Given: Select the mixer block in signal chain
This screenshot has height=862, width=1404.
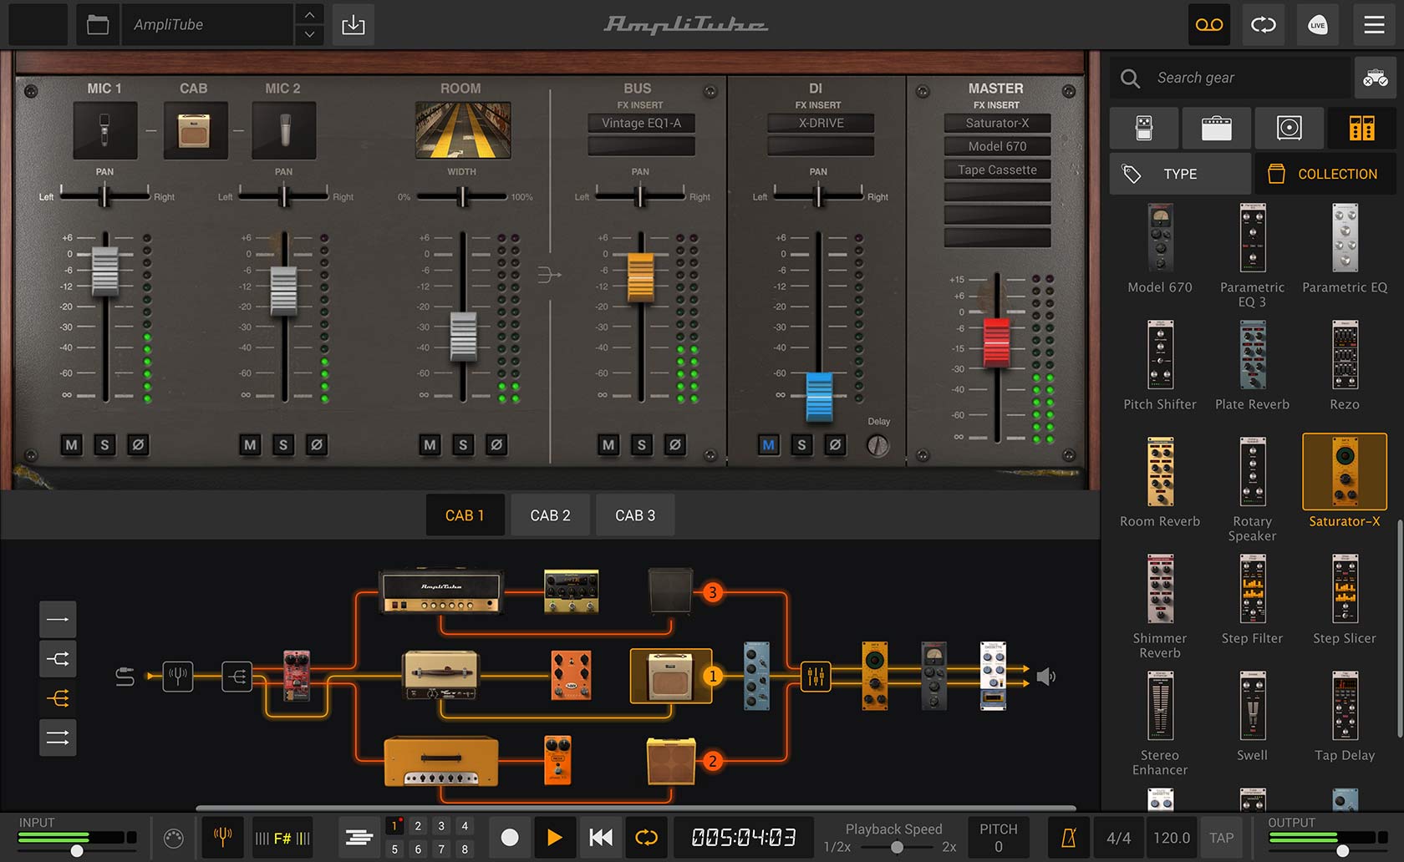Looking at the screenshot, I should click(x=816, y=676).
